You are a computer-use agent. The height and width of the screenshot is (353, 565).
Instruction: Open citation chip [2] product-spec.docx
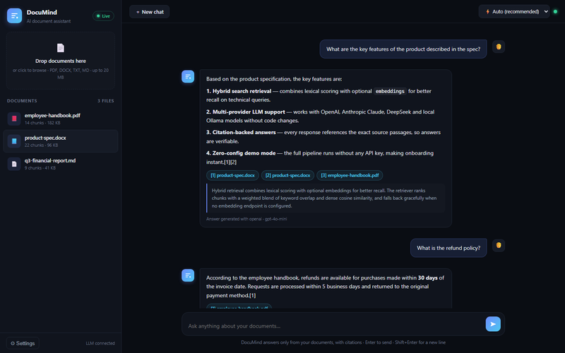click(287, 175)
